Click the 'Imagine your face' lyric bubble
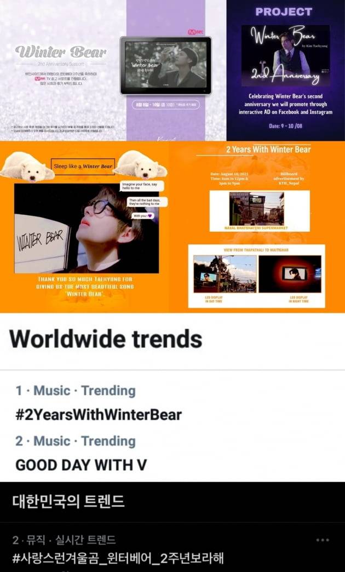This screenshot has width=345, height=572. [142, 186]
